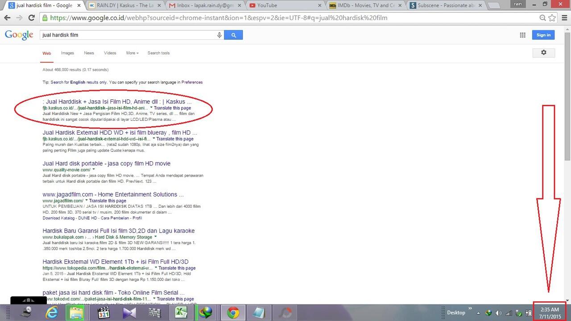
Task: Click the rain profile button
Action: (x=517, y=4)
